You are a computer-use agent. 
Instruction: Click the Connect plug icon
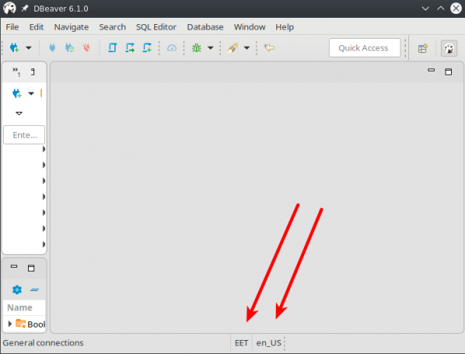(52, 47)
